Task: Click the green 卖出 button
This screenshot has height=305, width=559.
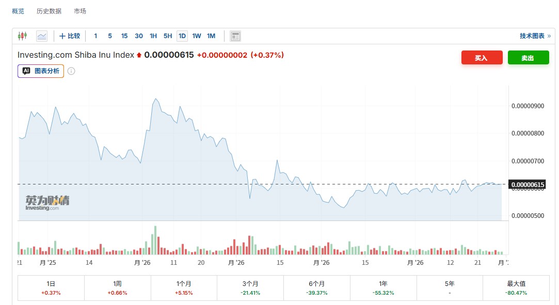Action: [528, 58]
